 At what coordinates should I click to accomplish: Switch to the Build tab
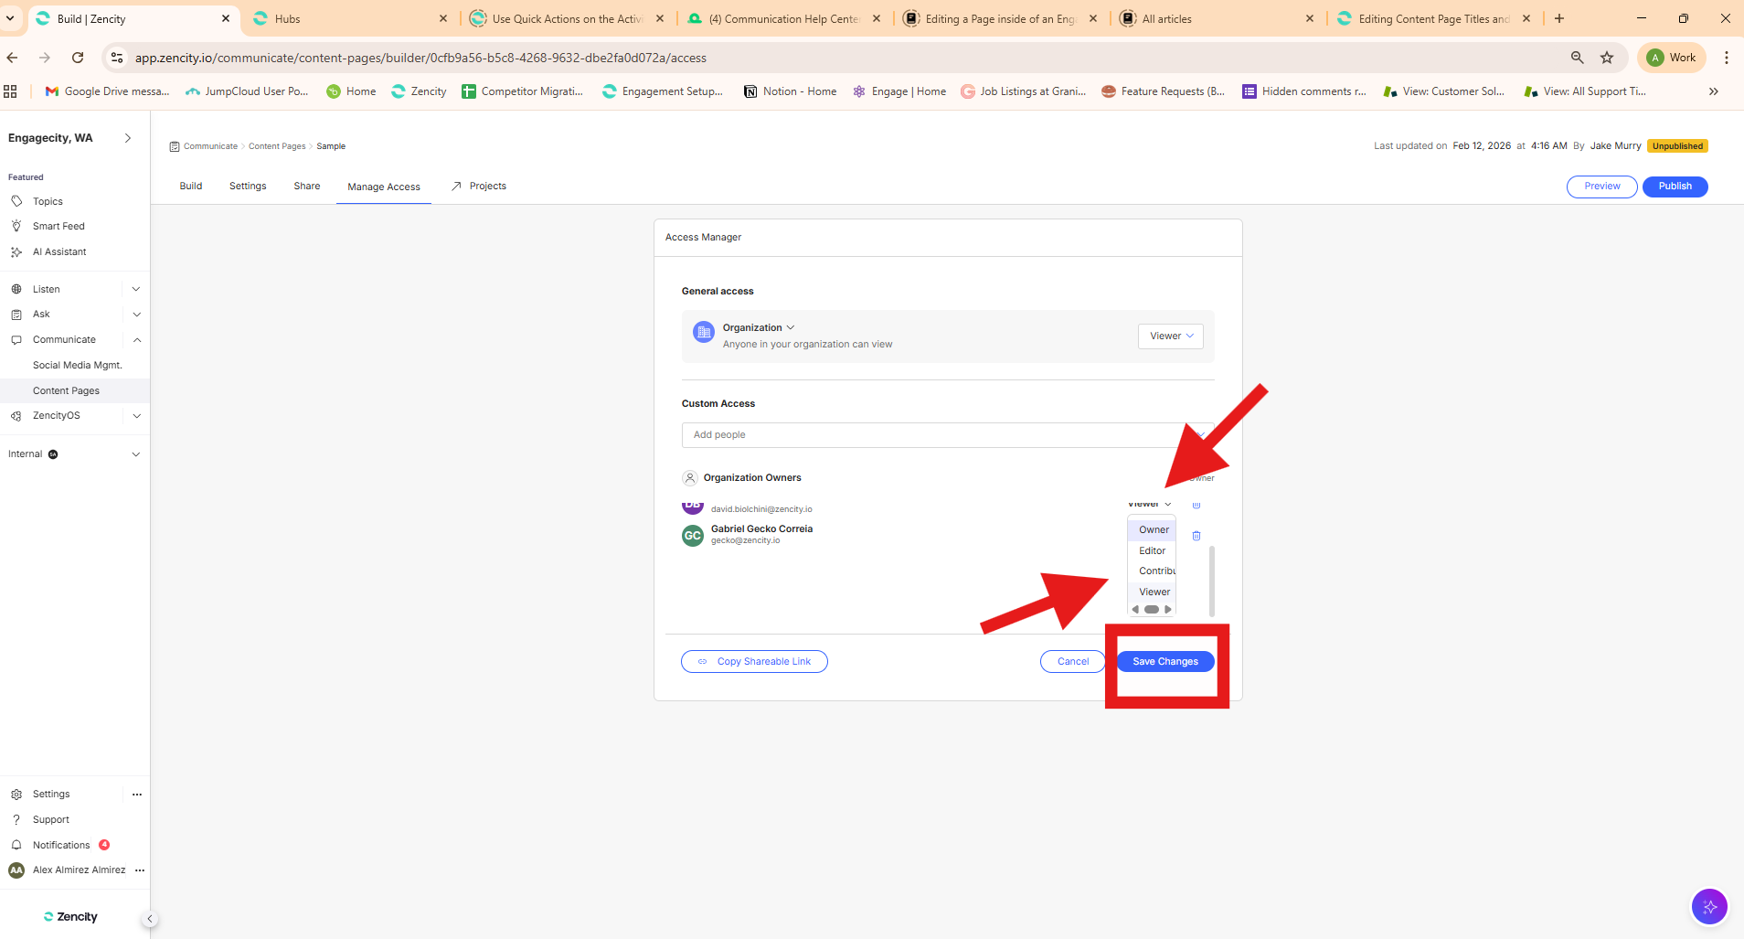(191, 186)
